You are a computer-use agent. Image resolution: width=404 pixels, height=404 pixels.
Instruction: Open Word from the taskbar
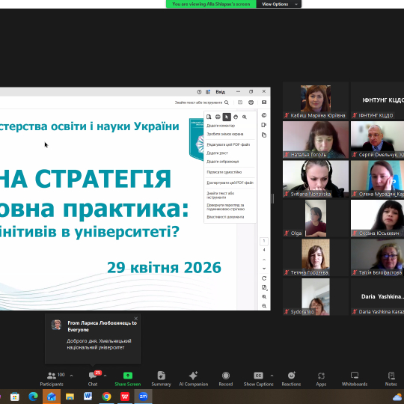coord(88,397)
